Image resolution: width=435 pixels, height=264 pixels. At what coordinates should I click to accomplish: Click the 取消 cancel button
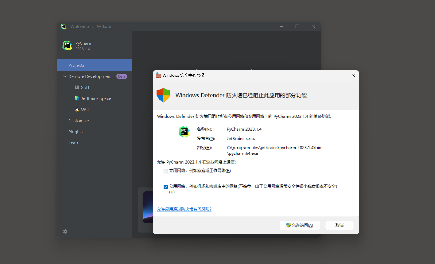point(339,225)
